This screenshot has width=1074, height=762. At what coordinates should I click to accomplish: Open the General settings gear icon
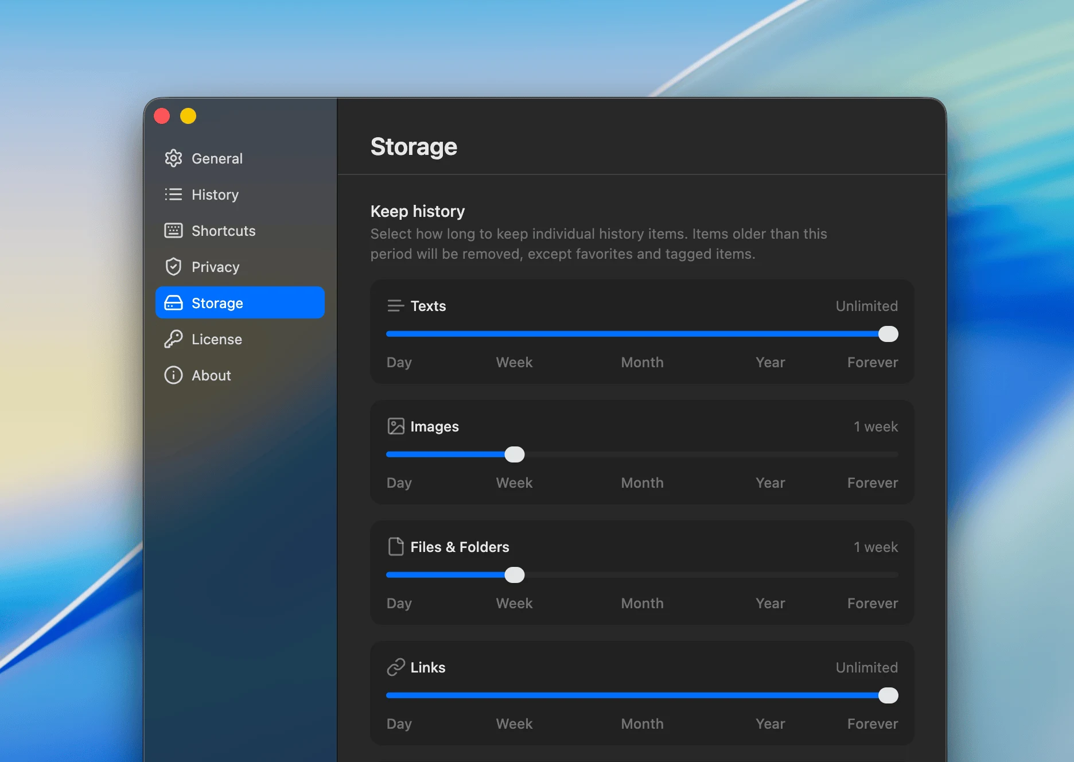click(173, 158)
